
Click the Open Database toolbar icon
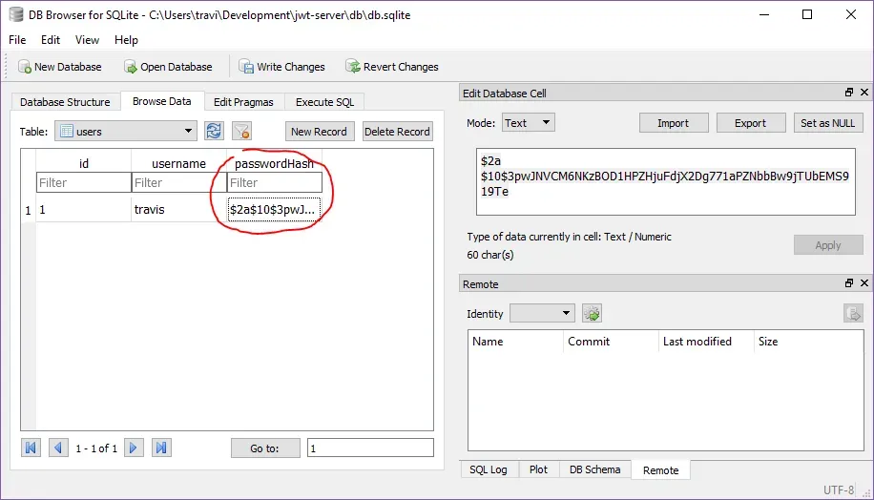pyautogui.click(x=131, y=67)
